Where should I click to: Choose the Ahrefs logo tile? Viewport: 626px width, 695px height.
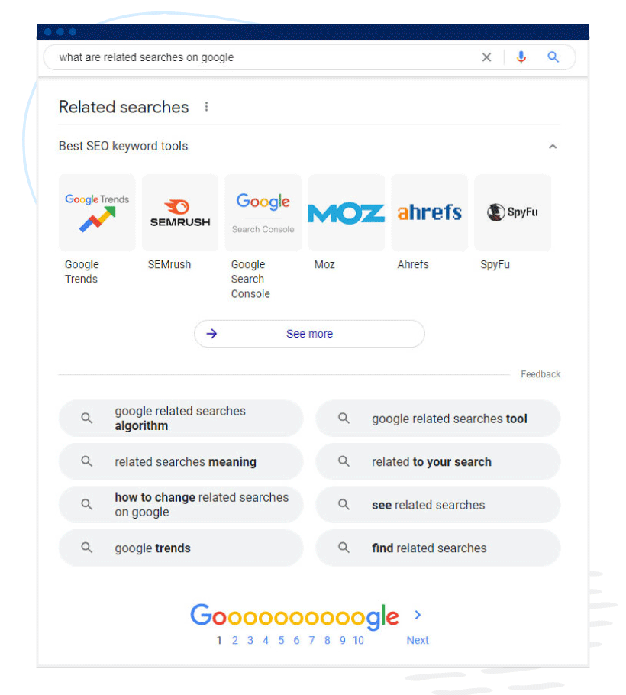(429, 212)
